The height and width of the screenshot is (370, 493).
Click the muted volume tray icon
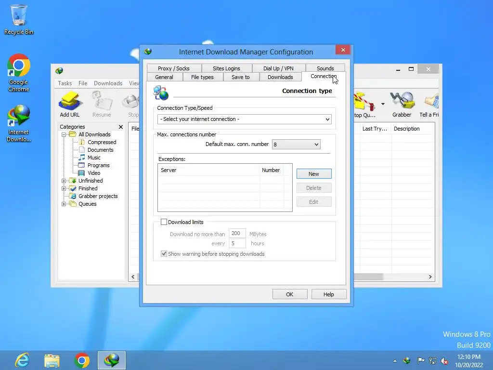[444, 361]
